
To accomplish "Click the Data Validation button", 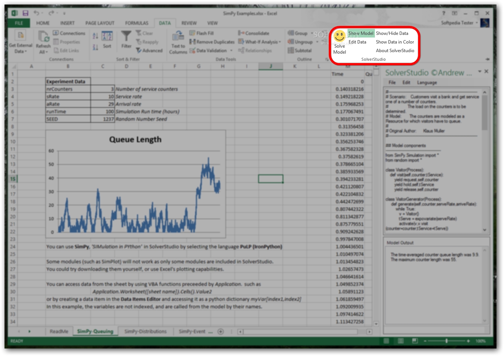I will 208,50.
